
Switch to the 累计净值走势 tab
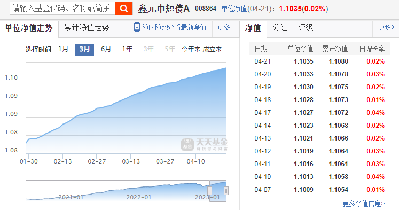(87, 27)
